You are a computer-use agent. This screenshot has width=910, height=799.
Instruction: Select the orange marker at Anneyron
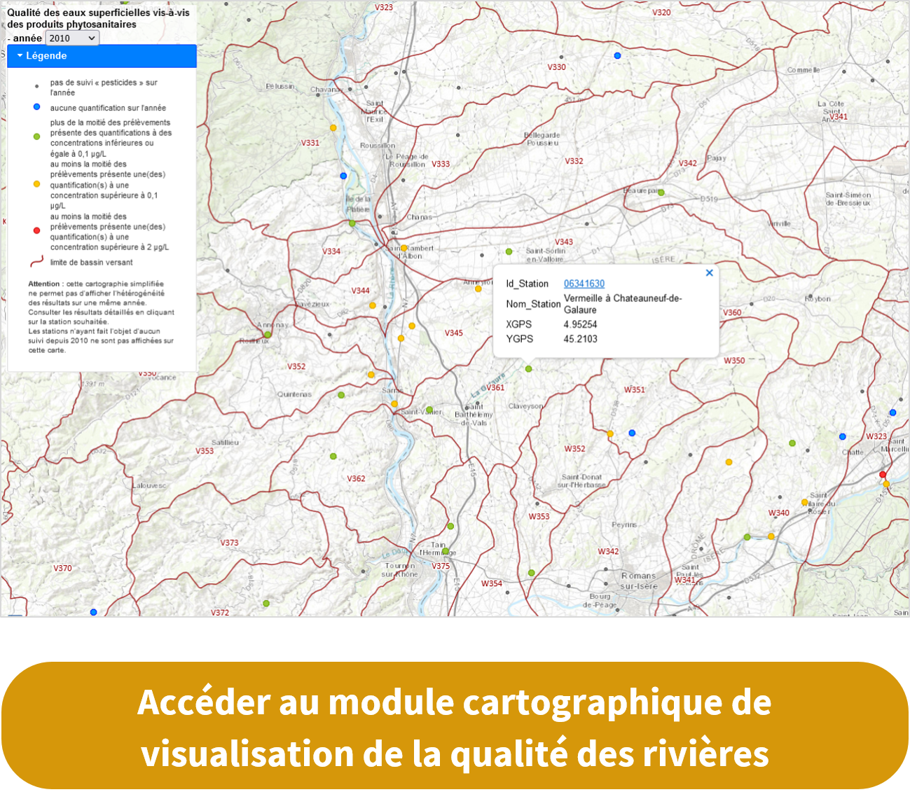click(478, 289)
